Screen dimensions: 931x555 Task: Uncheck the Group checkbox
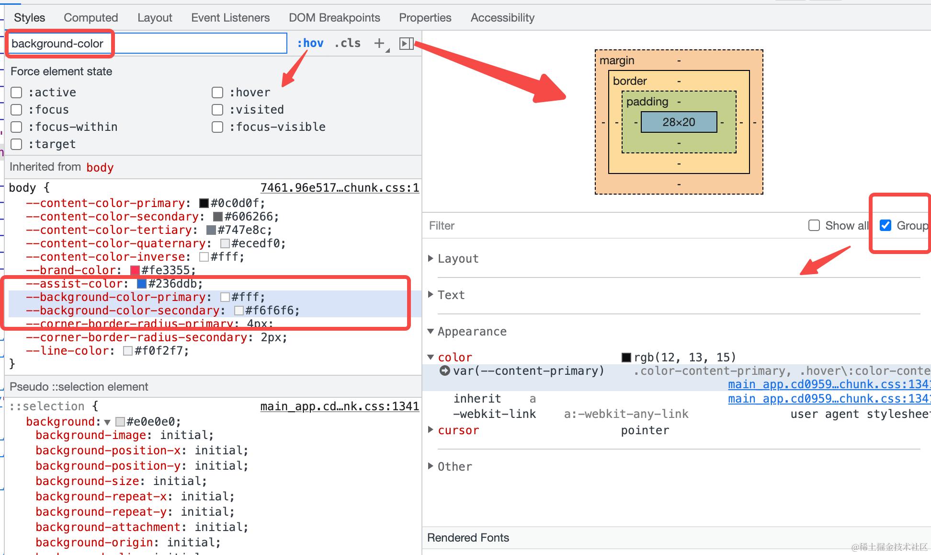[886, 225]
